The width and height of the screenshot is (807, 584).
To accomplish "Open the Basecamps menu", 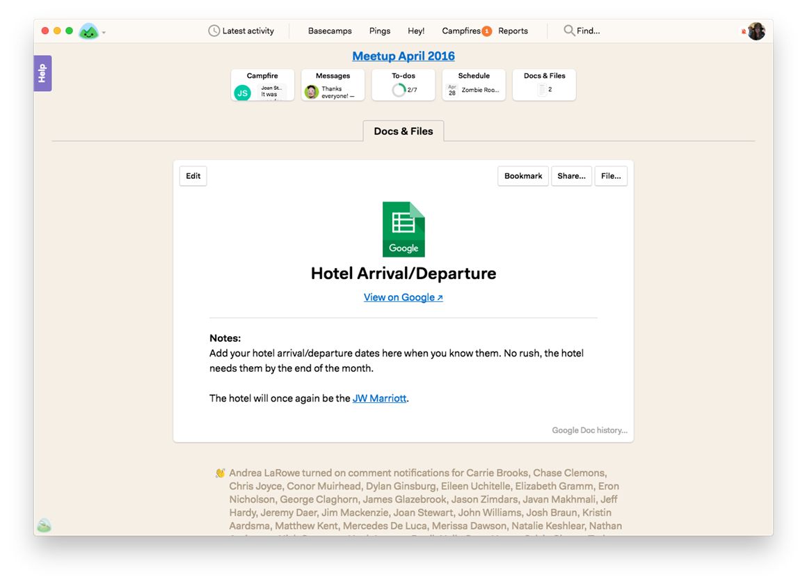I will 330,31.
